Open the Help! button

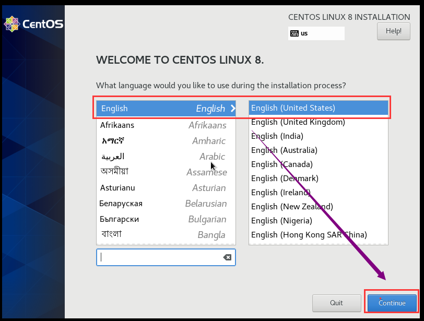point(393,31)
